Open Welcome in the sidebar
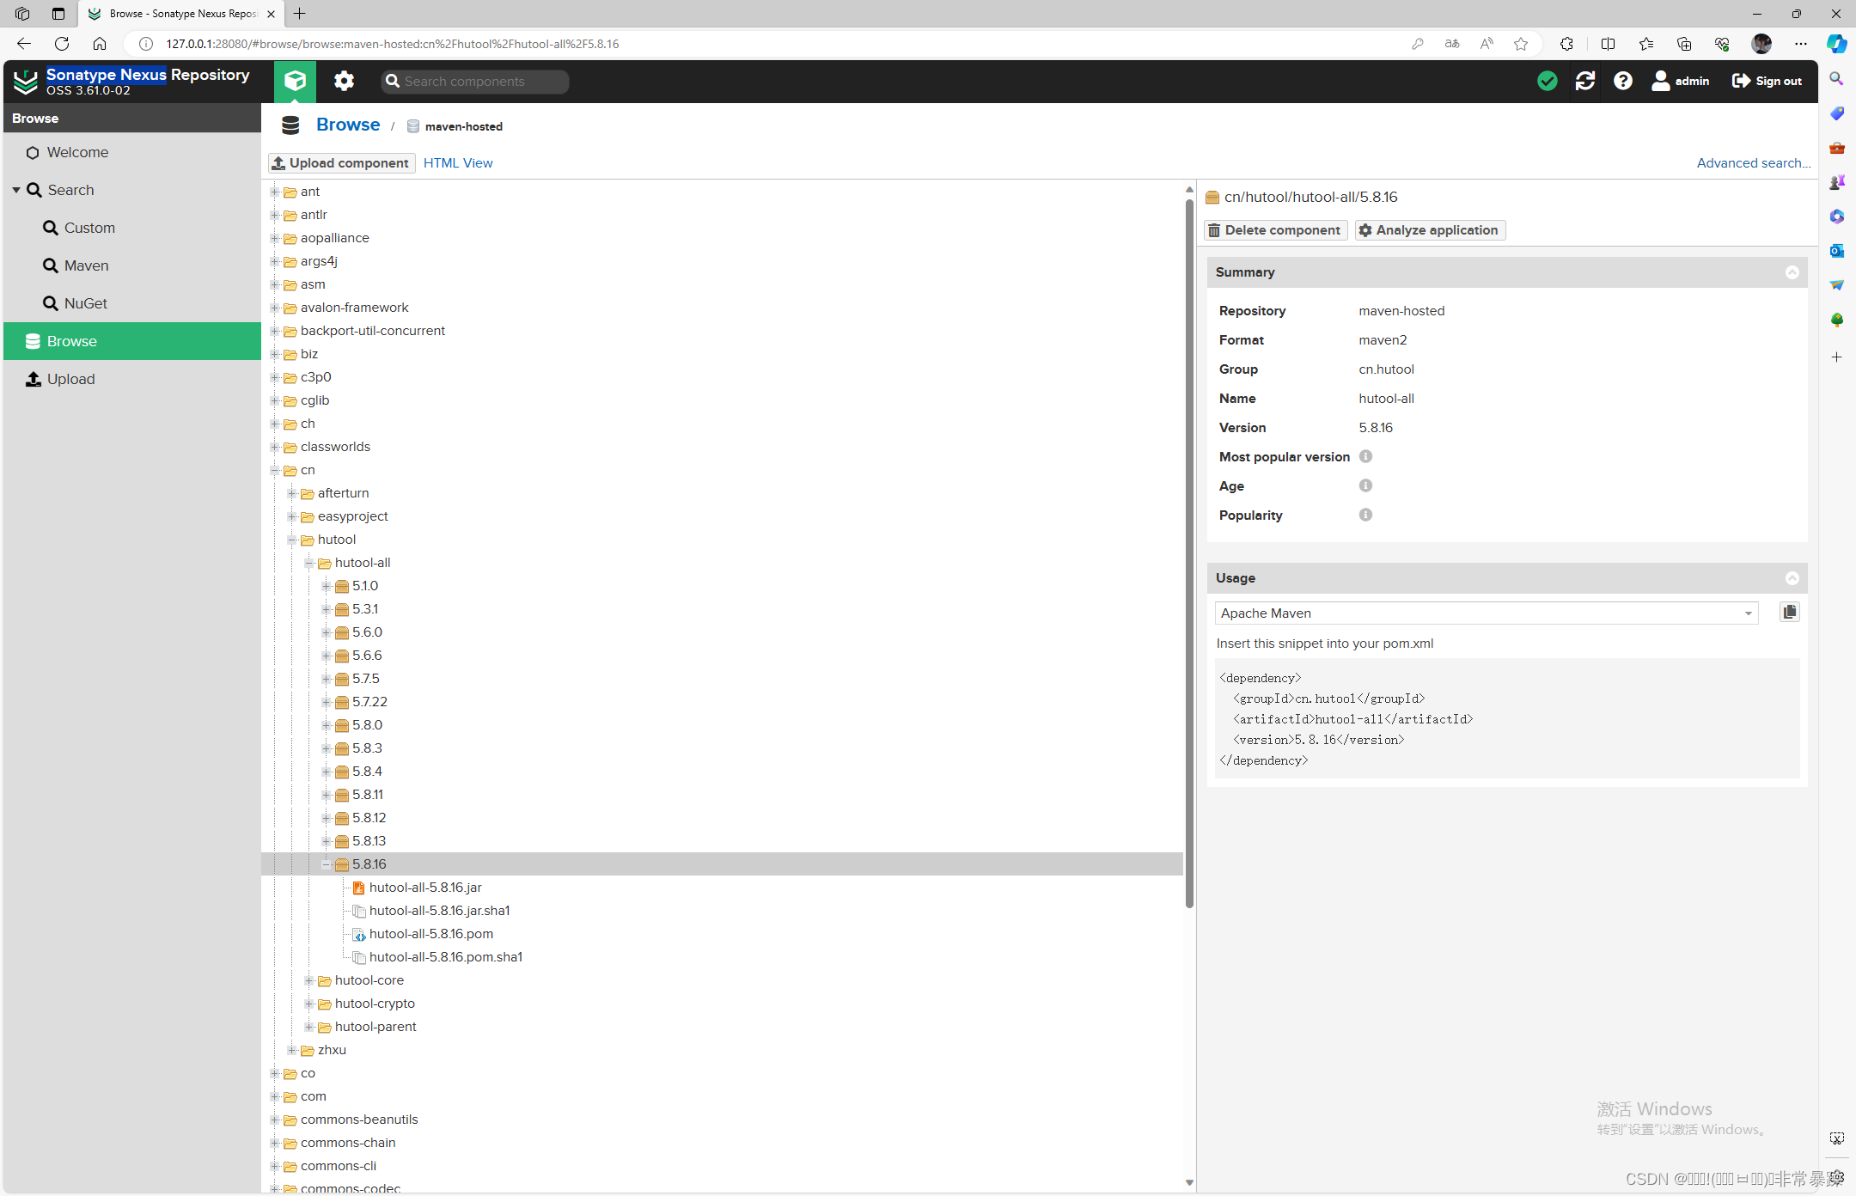The image size is (1856, 1196). click(132, 152)
